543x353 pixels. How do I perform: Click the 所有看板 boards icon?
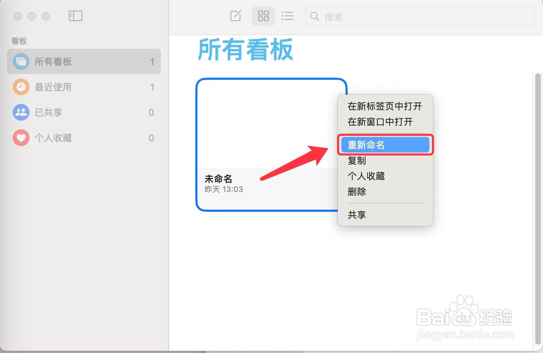[x=21, y=61]
